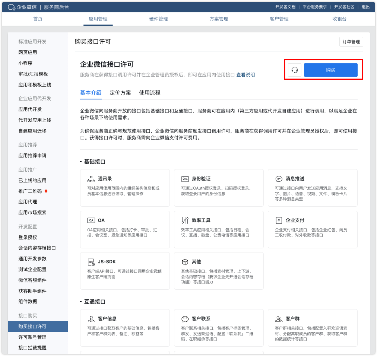The image size is (377, 356).
Task: Switch to 使用流程 sub-tab
Action: click(149, 93)
